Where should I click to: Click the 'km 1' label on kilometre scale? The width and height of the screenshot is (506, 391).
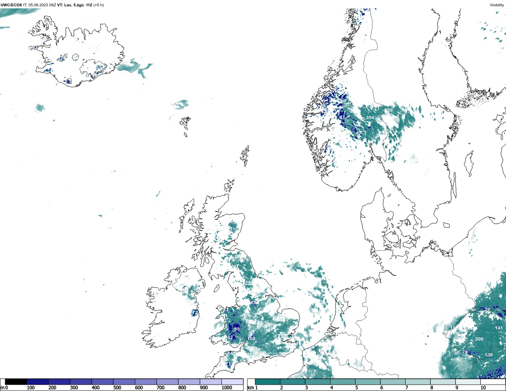[x=253, y=388]
